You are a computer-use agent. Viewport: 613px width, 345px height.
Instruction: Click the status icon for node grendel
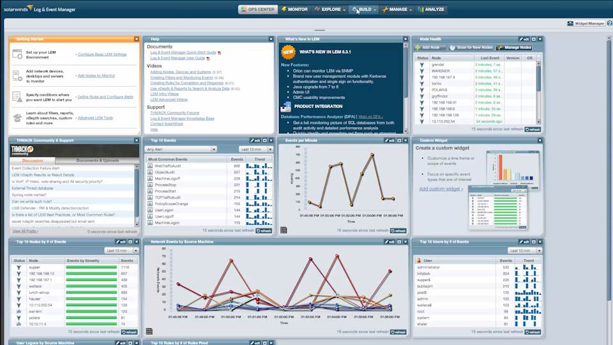[422, 65]
